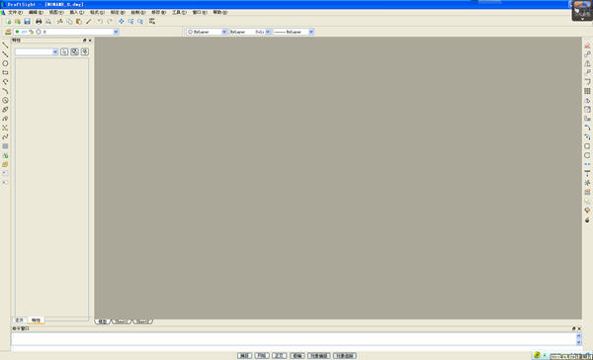Viewport: 593px width, 360px height.
Task: Click the Copy icon in the standard toolbar
Action: pyautogui.click(x=69, y=22)
